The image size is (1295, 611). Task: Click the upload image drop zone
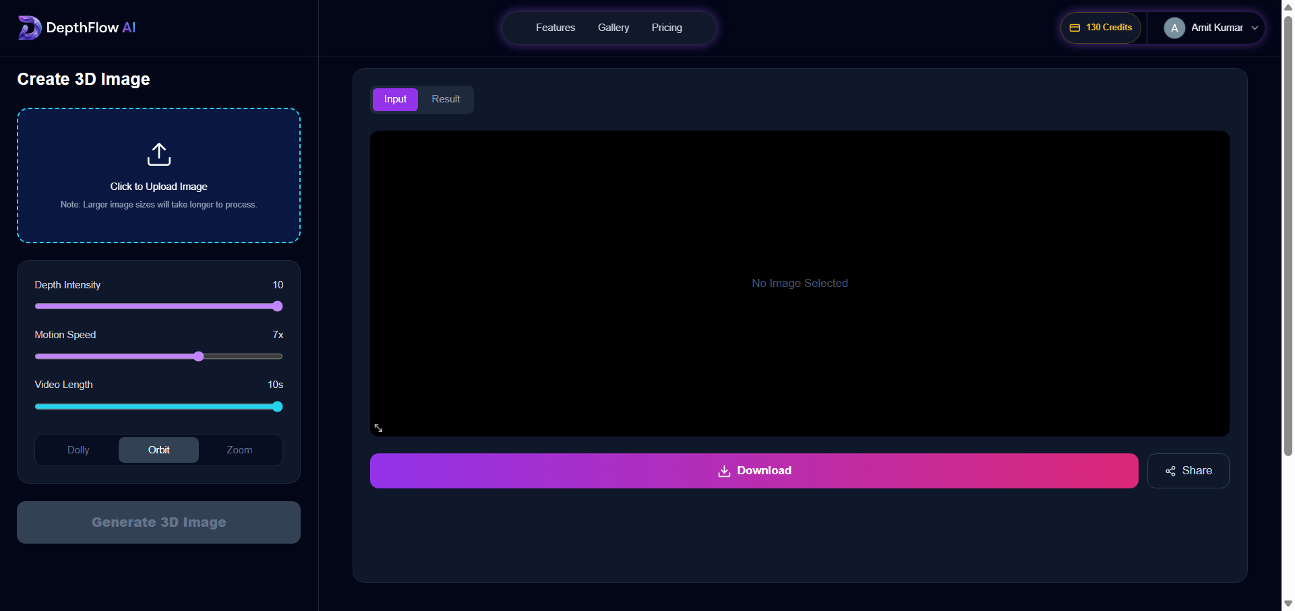(158, 176)
